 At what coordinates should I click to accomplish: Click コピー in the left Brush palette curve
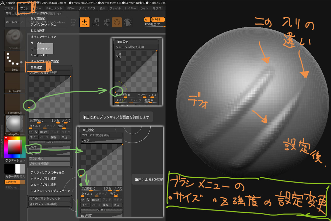(34, 137)
